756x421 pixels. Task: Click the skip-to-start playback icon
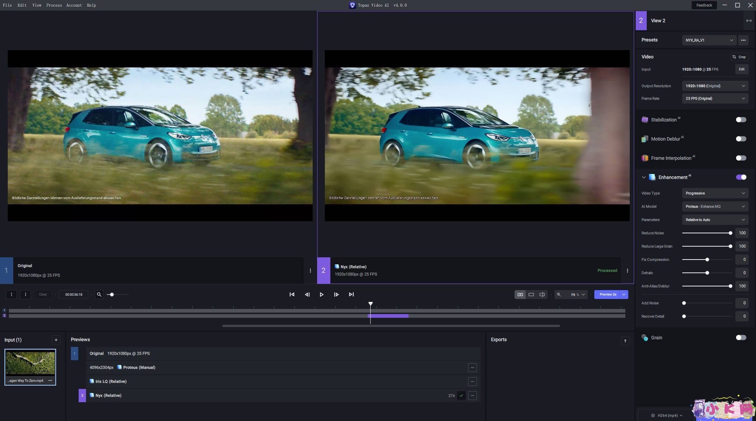click(x=292, y=295)
